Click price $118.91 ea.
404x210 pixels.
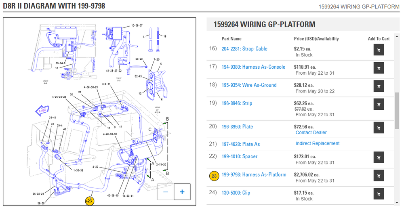tap(305, 67)
